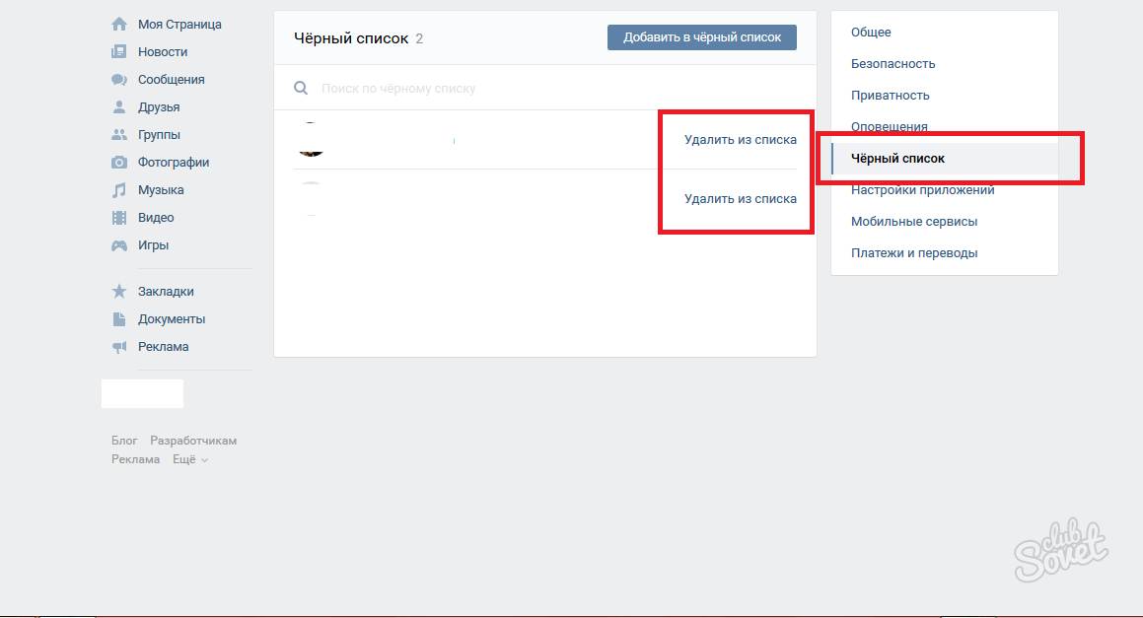1143x618 pixels.
Task: Open the Разработчикам footer link
Action: click(x=193, y=441)
